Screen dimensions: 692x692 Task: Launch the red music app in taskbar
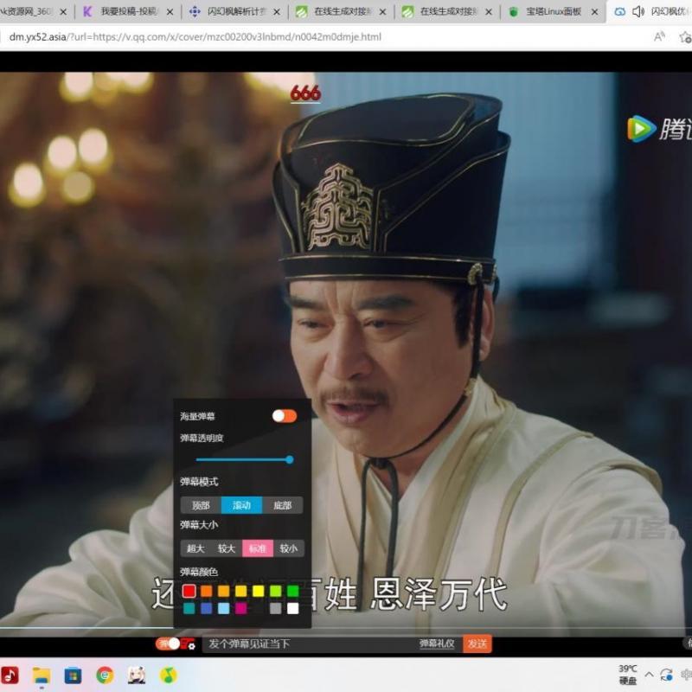coord(10,675)
